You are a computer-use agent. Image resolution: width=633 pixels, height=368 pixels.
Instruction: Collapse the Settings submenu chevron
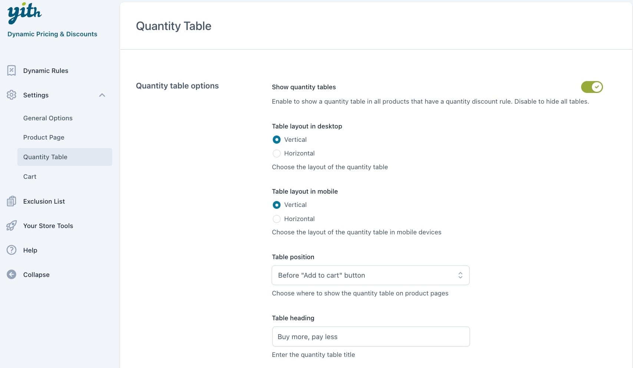point(102,95)
